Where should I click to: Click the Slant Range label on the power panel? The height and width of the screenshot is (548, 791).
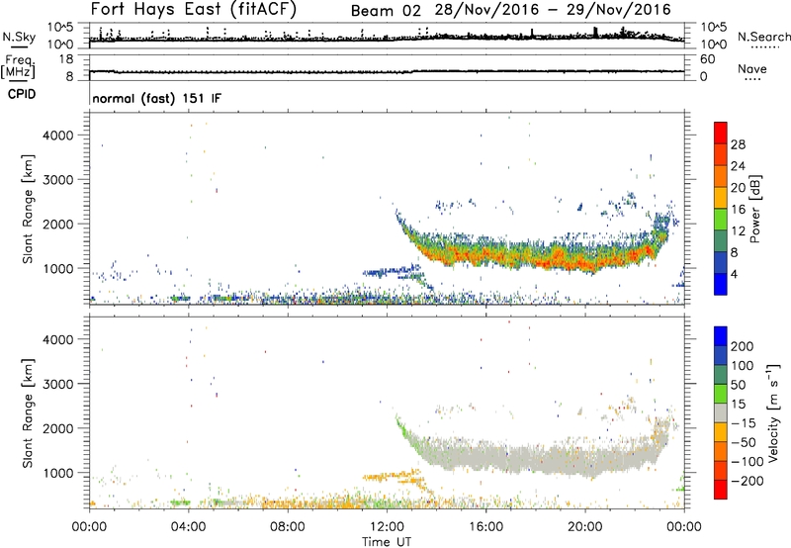point(28,209)
